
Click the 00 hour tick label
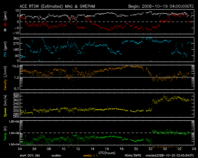[x=165, y=149]
